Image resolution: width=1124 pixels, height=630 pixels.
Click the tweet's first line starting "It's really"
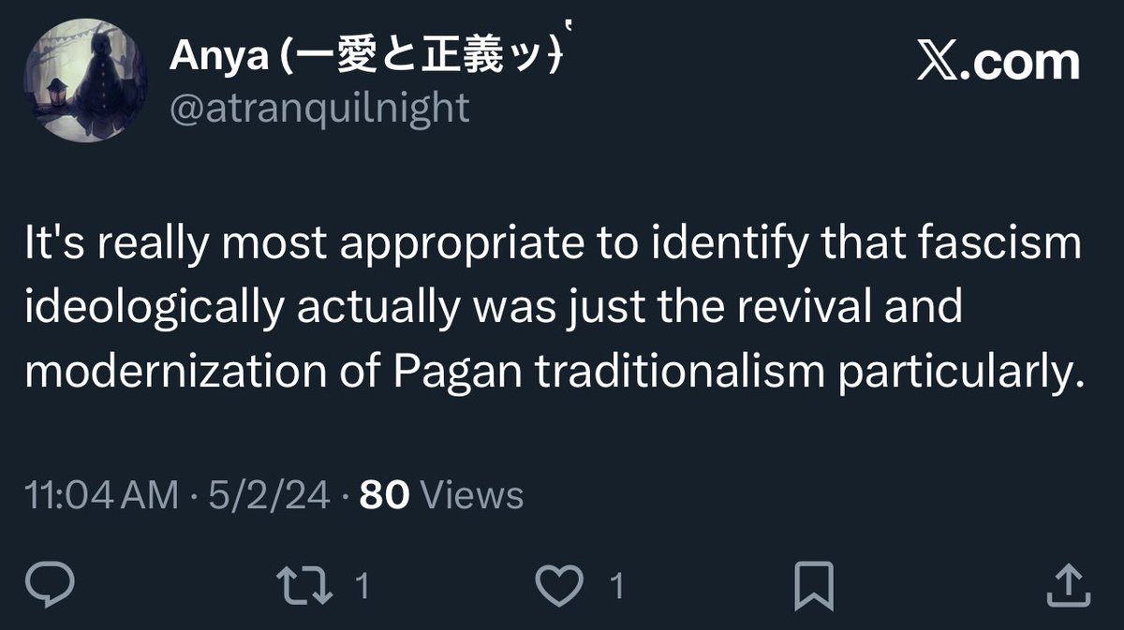point(553,245)
